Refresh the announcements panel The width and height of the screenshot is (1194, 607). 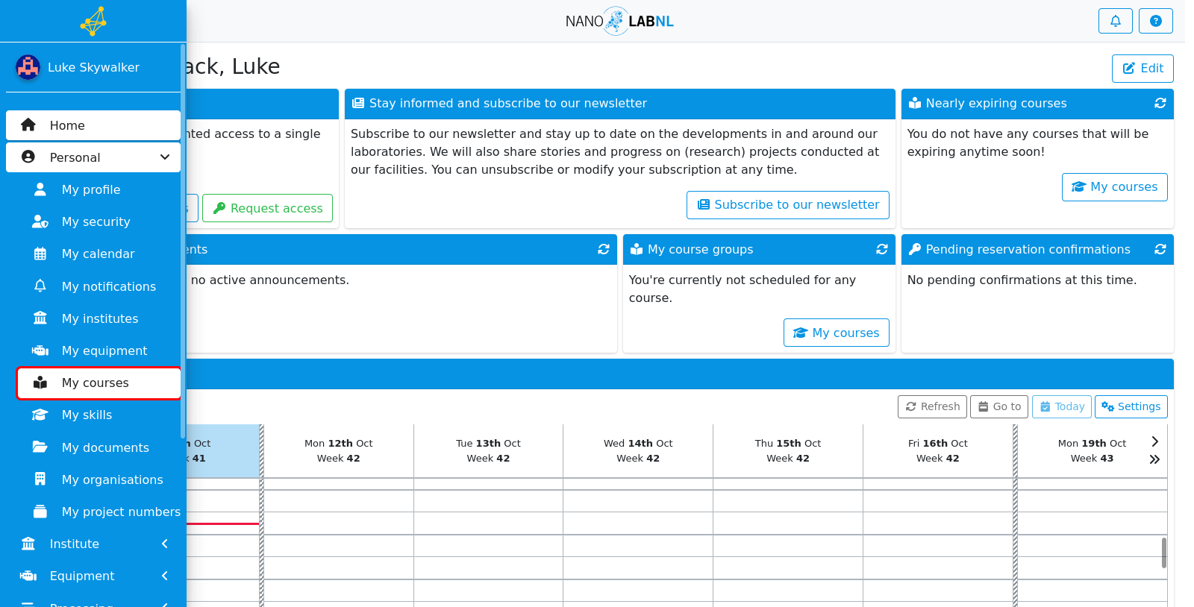pyautogui.click(x=603, y=250)
